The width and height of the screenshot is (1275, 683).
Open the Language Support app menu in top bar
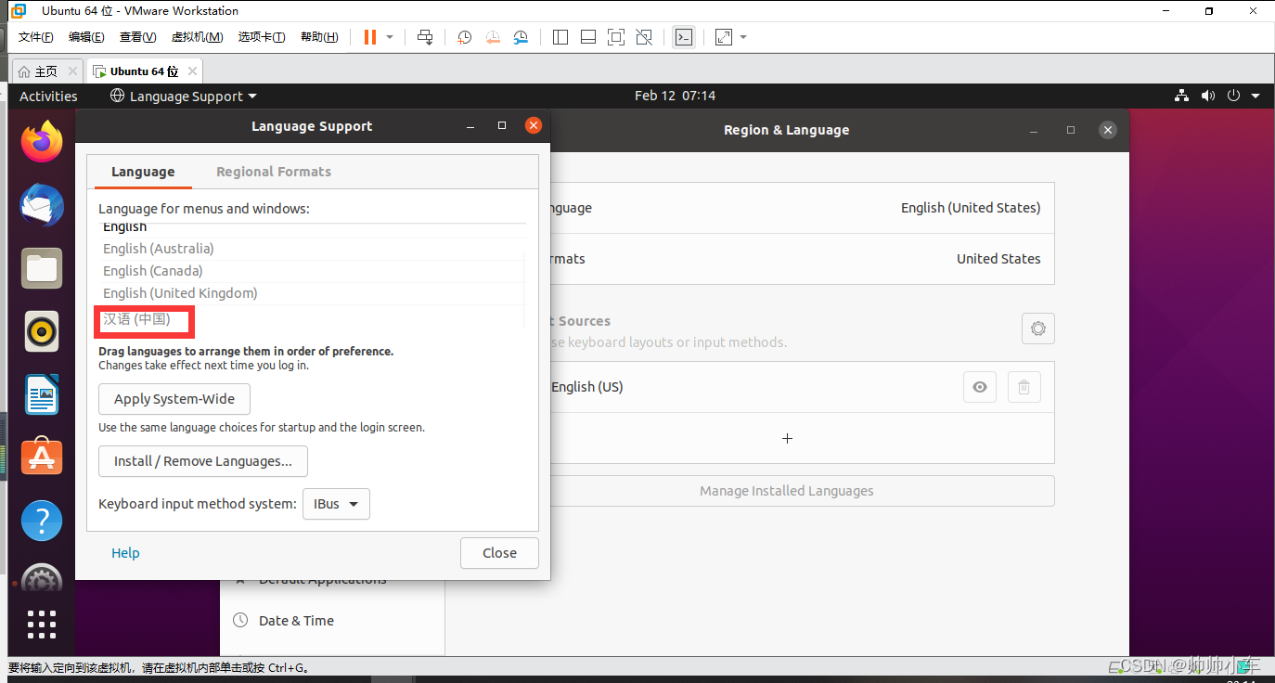click(184, 96)
